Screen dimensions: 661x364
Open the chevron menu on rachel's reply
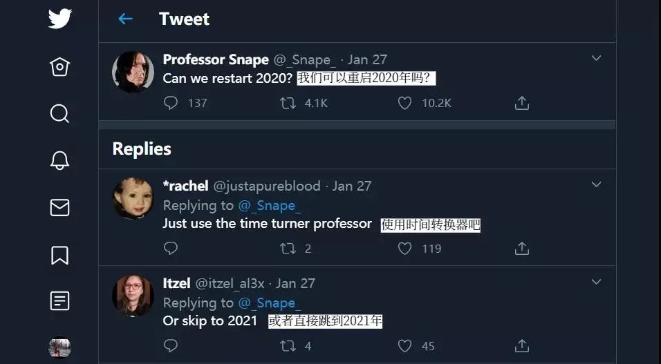click(x=596, y=184)
